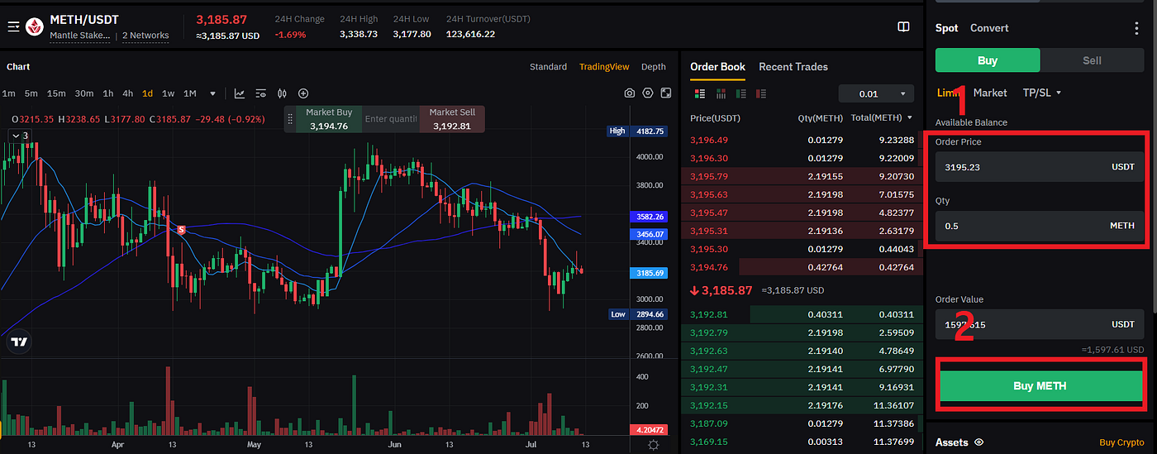The image size is (1157, 454).
Task: Switch chart to Standard view
Action: pyautogui.click(x=548, y=67)
